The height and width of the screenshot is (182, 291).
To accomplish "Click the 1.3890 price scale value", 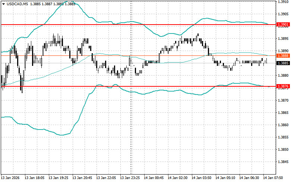I will point(283,51).
